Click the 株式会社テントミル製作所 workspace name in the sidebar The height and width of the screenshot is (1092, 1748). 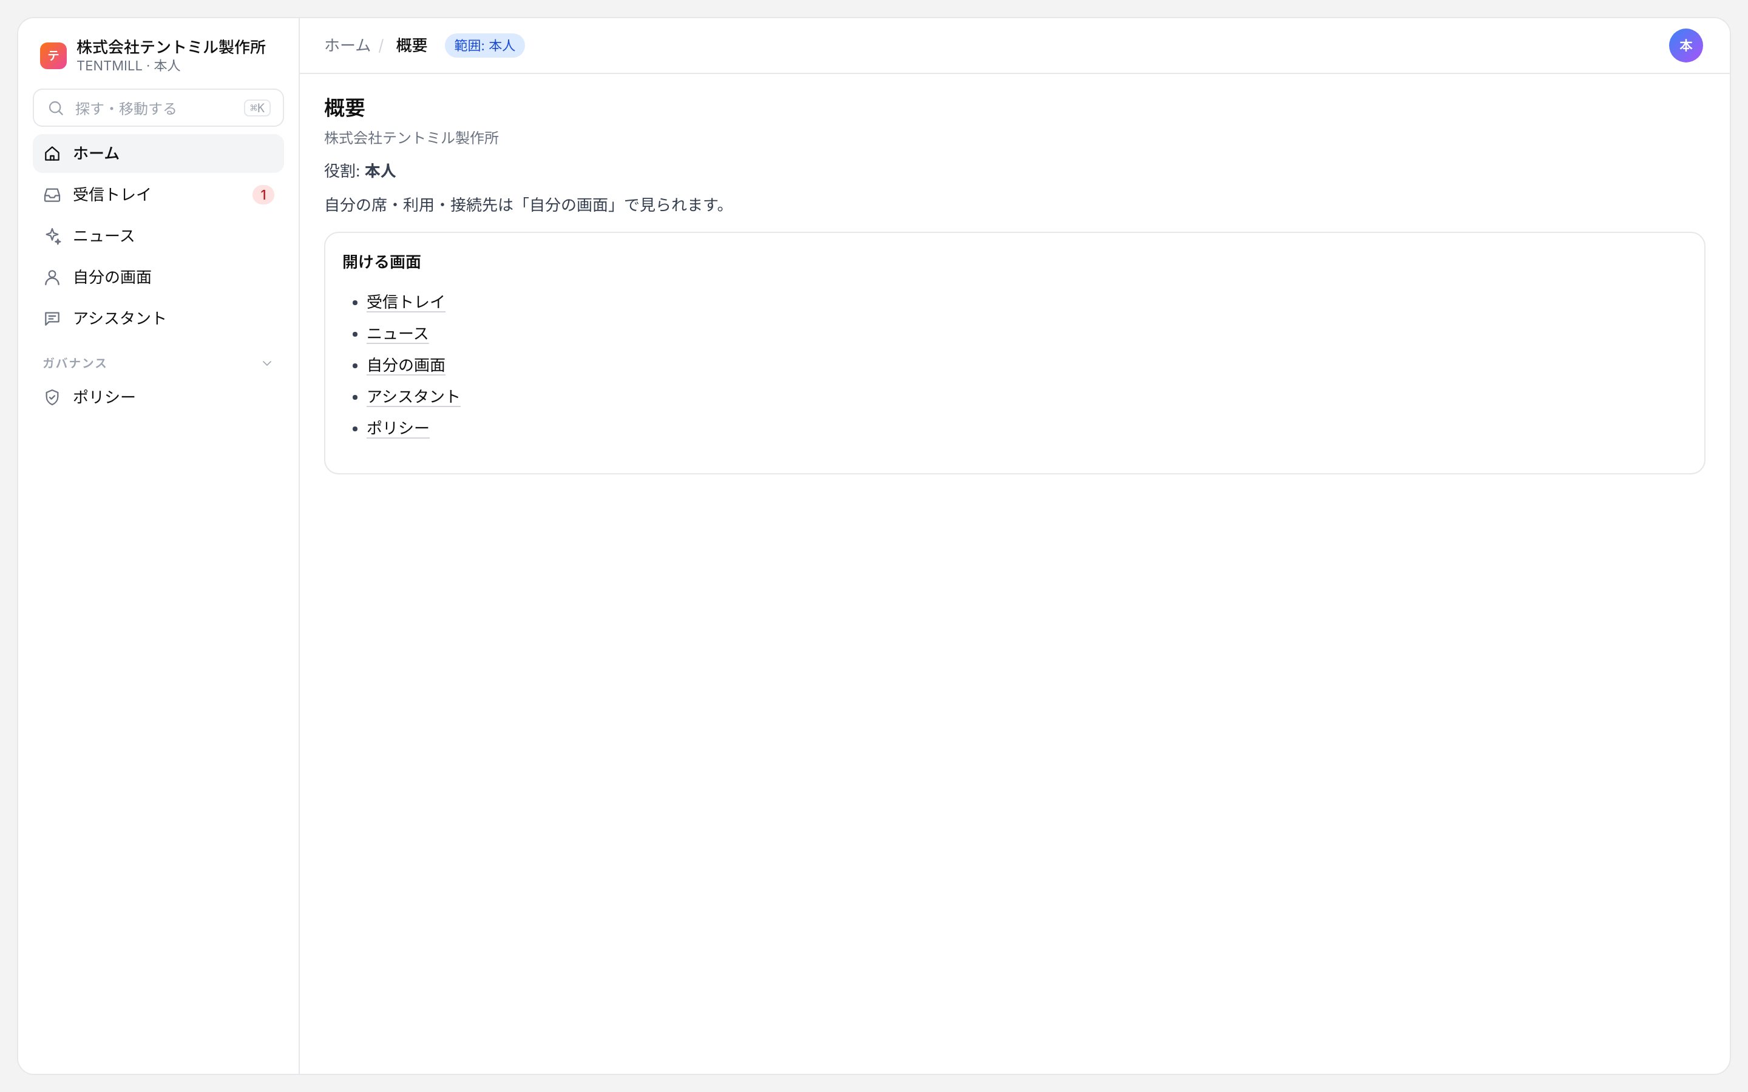coord(171,48)
